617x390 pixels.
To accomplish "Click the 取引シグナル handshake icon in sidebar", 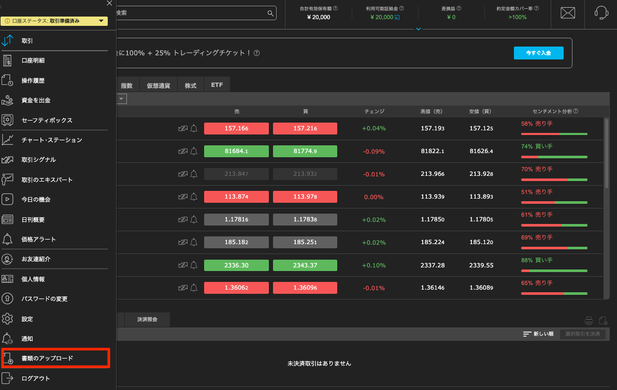I will coord(7,160).
